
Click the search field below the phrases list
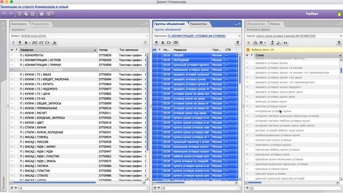pos(296,188)
